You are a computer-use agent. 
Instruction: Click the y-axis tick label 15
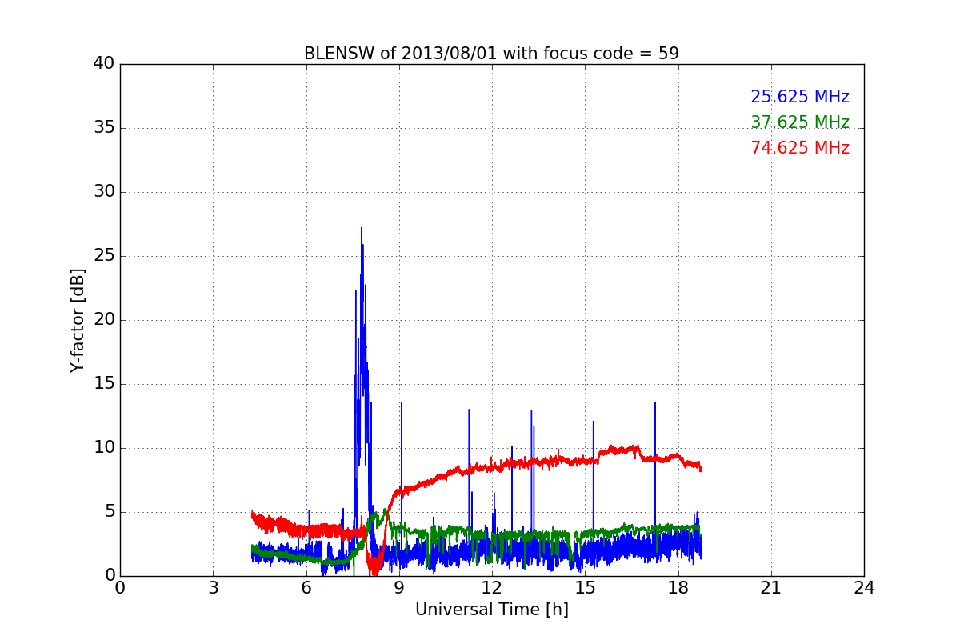click(x=104, y=384)
